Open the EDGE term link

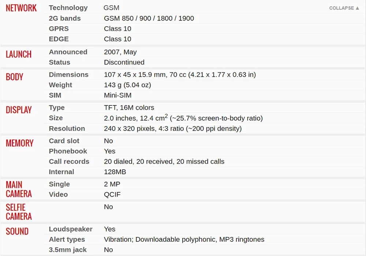(59, 39)
